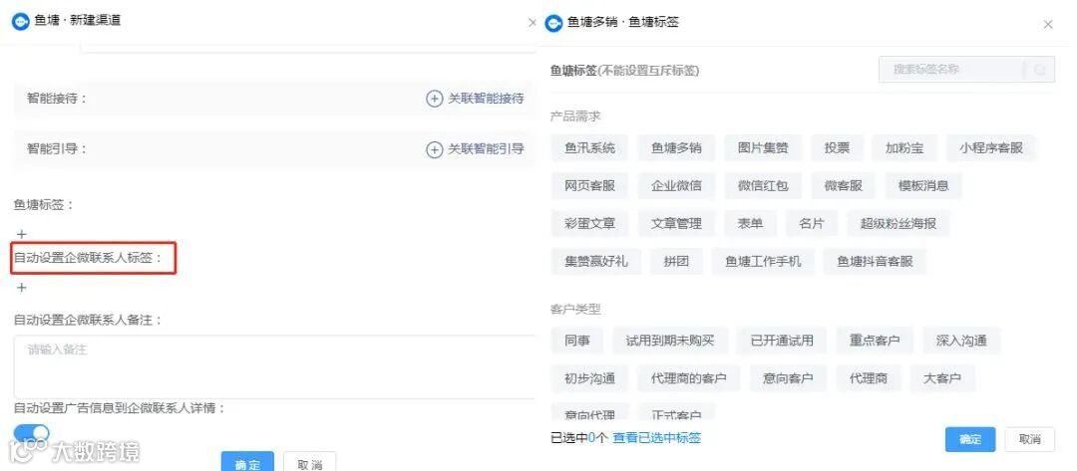
Task: Click the 产品需求 section heading
Action: [575, 116]
